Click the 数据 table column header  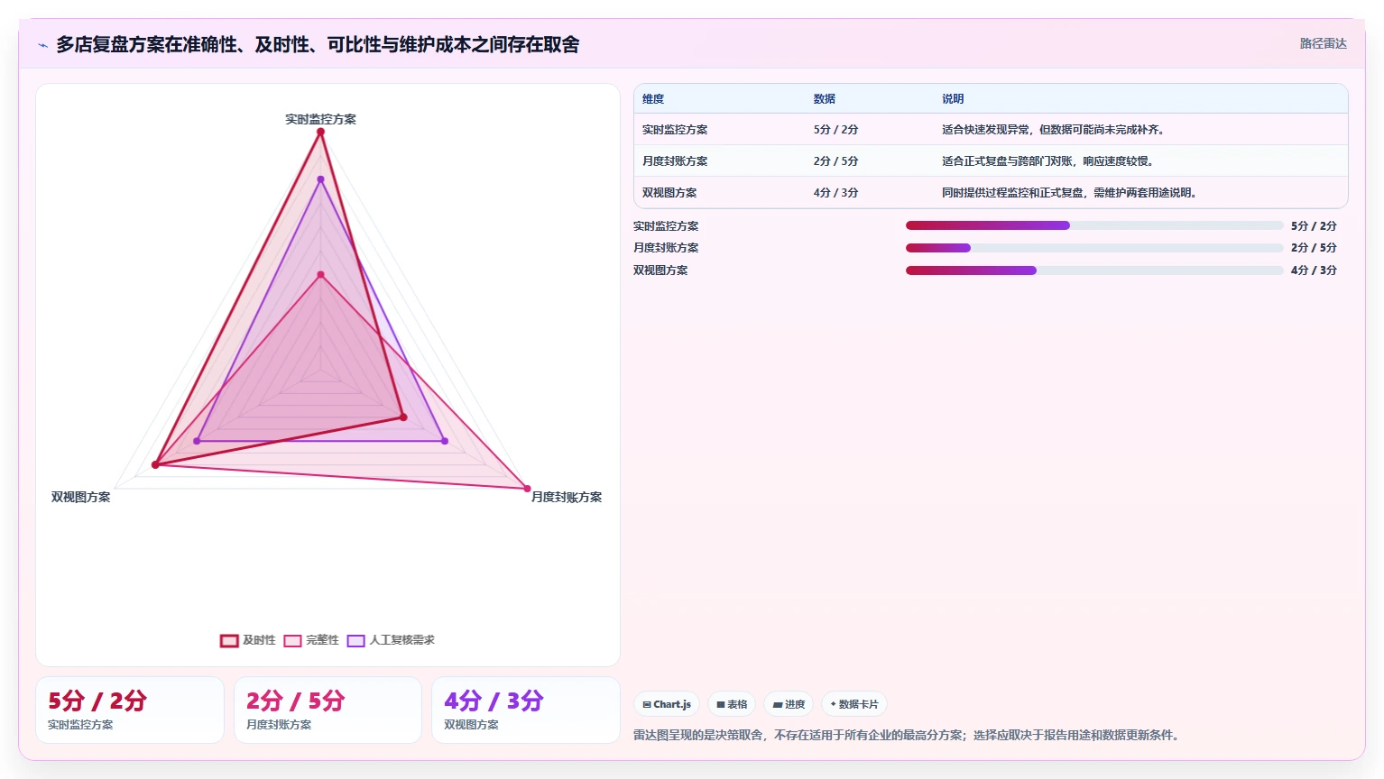pyautogui.click(x=825, y=99)
